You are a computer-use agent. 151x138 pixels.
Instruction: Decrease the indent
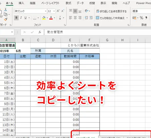[x=86, y=18]
